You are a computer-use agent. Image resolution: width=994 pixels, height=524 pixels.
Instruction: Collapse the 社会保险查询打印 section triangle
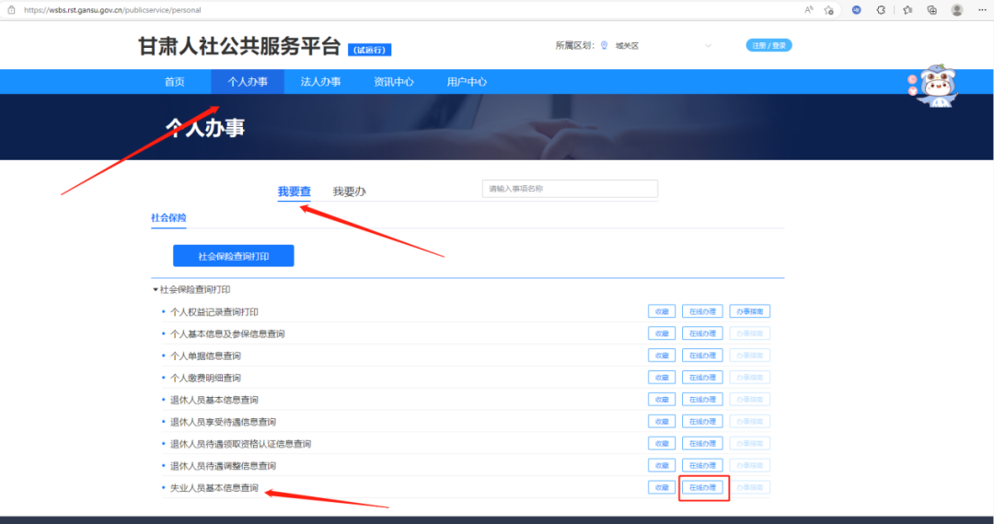pyautogui.click(x=156, y=289)
